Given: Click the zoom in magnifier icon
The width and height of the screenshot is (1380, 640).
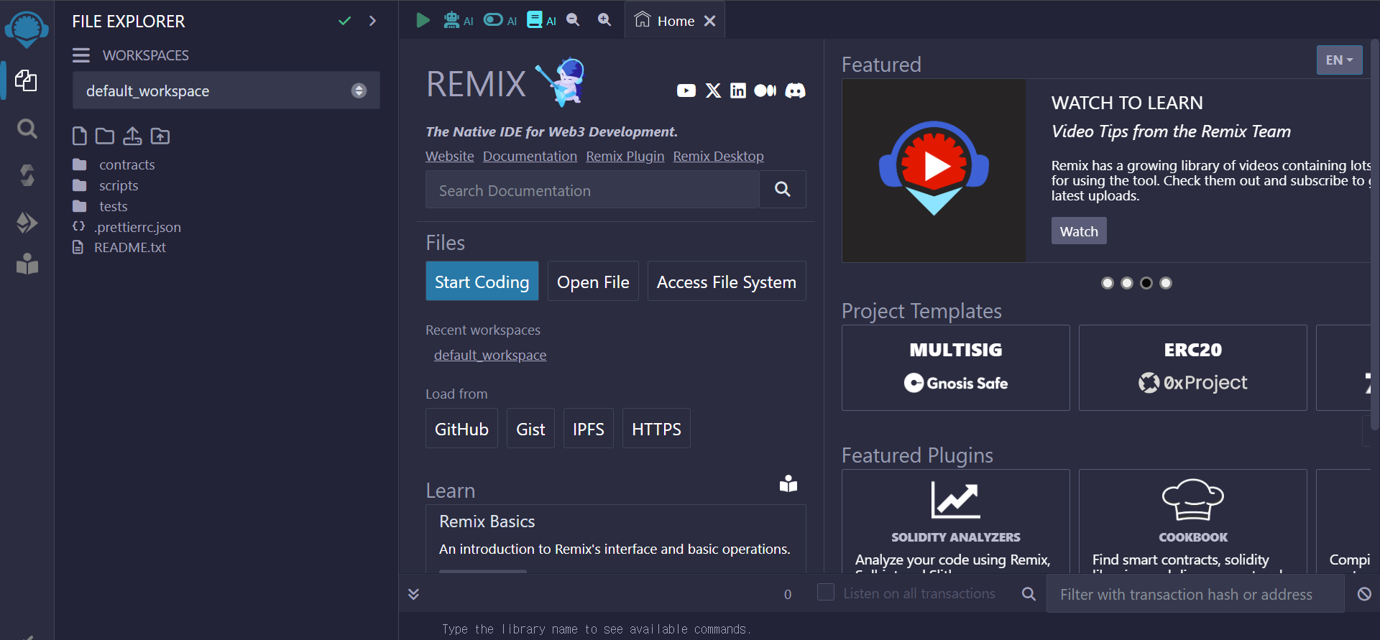Looking at the screenshot, I should coord(604,20).
